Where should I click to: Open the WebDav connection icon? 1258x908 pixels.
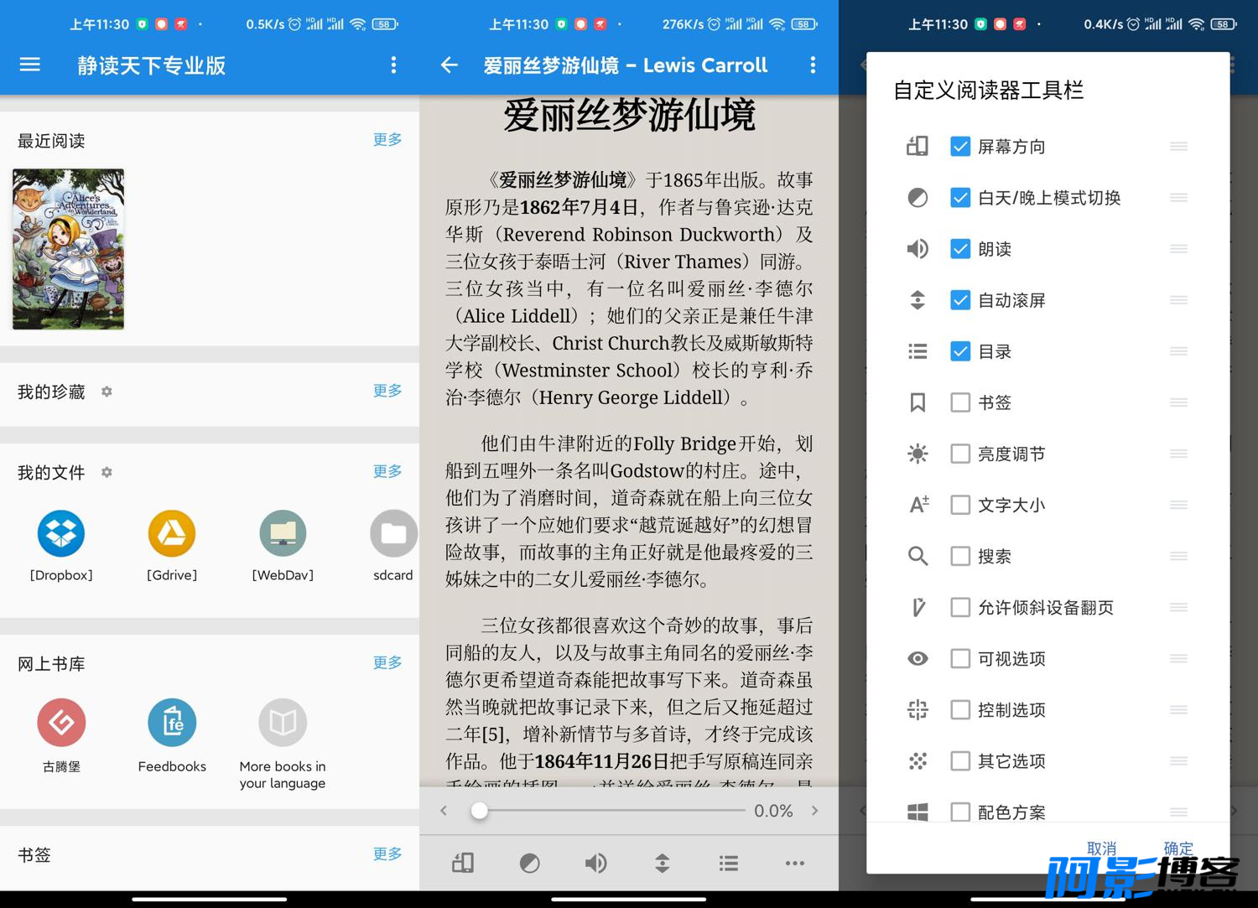pos(283,533)
